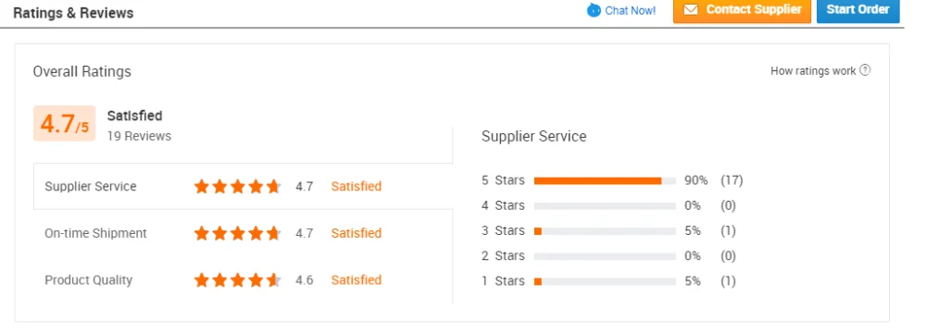Select the Supplier Service rating row
The height and width of the screenshot is (333, 926).
(x=243, y=187)
